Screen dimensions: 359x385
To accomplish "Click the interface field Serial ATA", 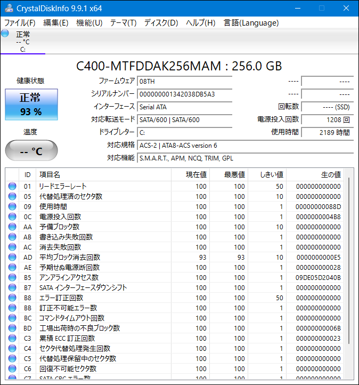I will [x=185, y=107].
